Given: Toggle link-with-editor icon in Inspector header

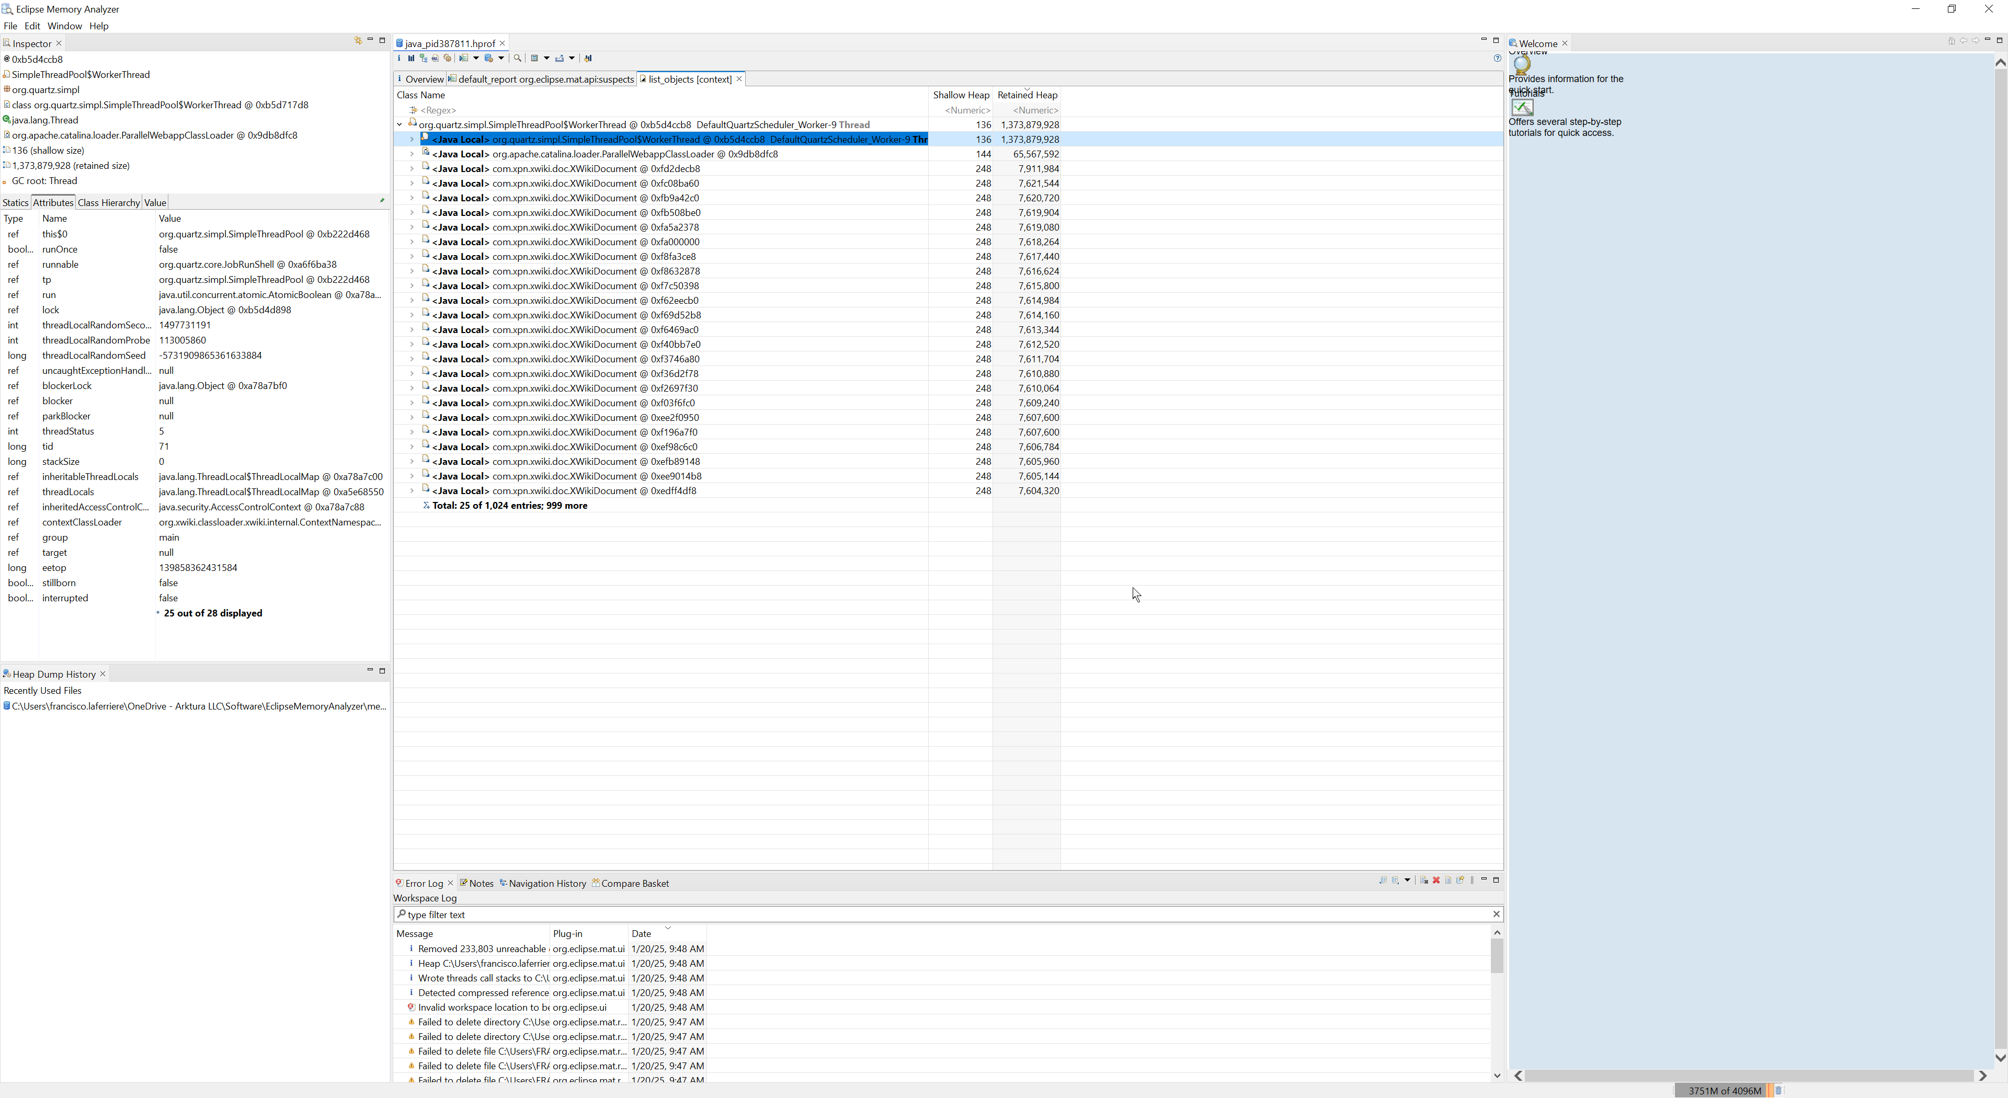Looking at the screenshot, I should pyautogui.click(x=358, y=41).
